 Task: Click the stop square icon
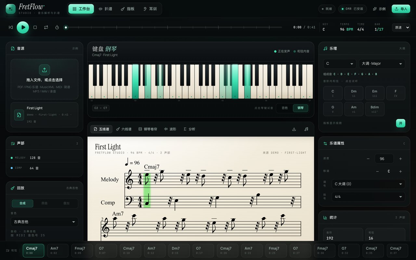(x=35, y=27)
